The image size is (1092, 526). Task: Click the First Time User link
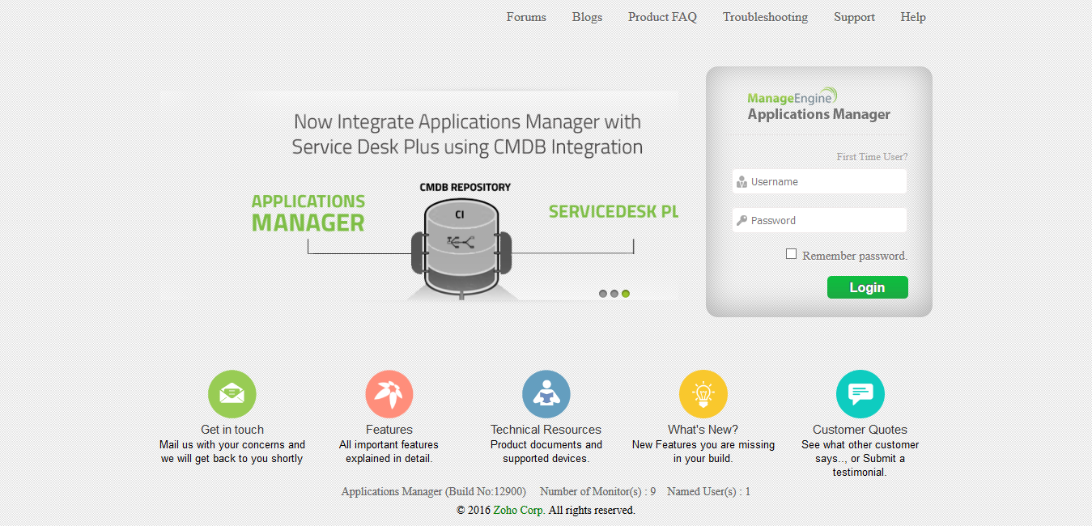point(872,157)
